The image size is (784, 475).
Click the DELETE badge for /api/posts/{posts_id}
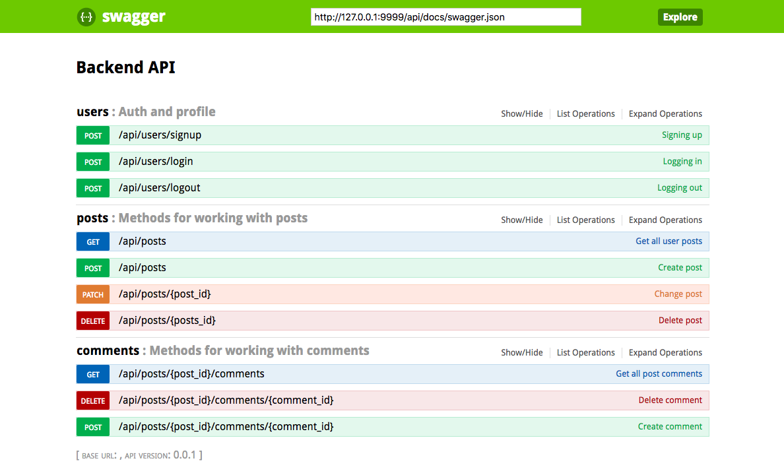(93, 321)
